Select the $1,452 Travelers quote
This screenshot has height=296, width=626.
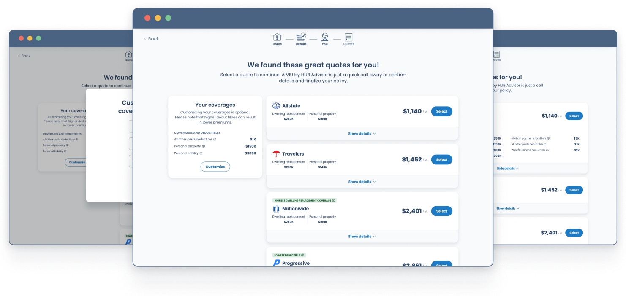441,160
